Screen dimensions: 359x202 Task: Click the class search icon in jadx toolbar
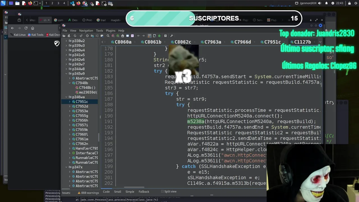click(x=113, y=36)
